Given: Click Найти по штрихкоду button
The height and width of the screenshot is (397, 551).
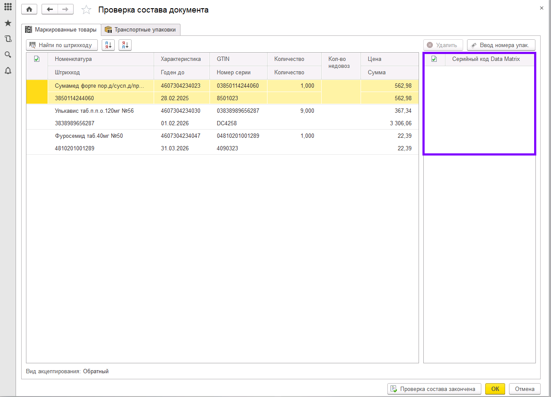Looking at the screenshot, I should click(62, 45).
